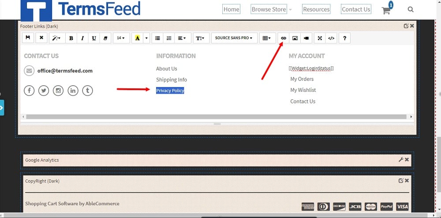Click the Tumblr social icon

87,91
